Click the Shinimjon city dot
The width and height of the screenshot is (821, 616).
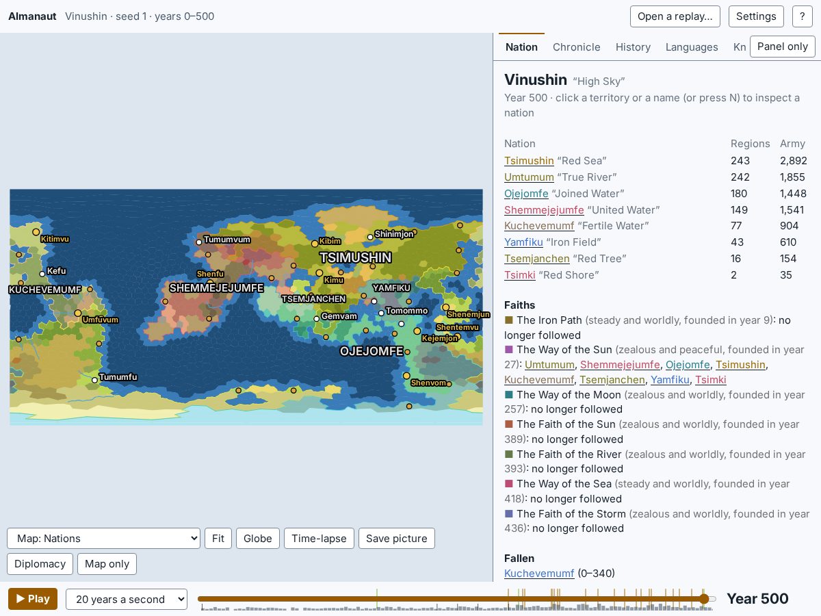click(370, 237)
